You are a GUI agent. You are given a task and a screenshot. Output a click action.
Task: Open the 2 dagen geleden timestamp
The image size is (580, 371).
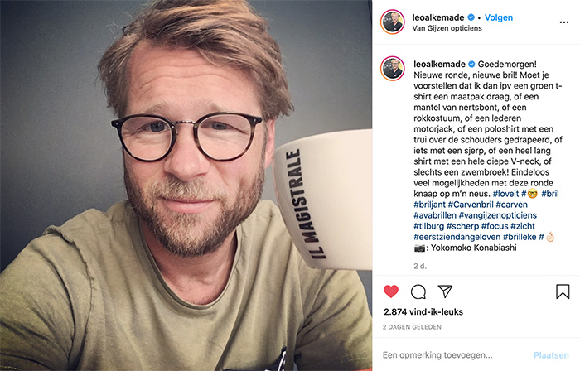click(x=412, y=327)
